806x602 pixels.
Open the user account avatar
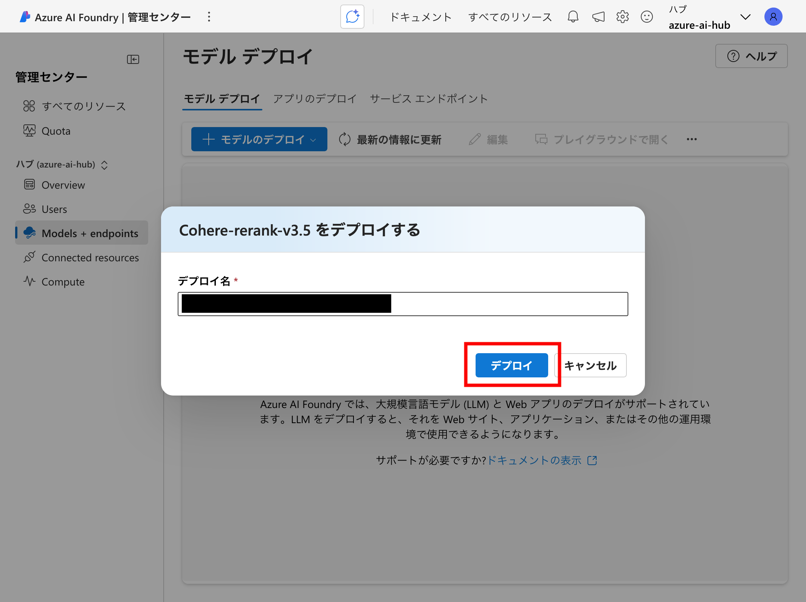tap(773, 17)
